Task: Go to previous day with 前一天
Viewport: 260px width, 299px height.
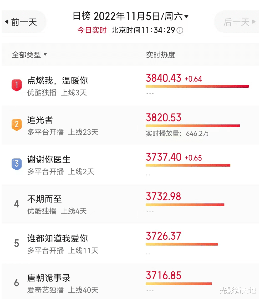Action: point(21,22)
